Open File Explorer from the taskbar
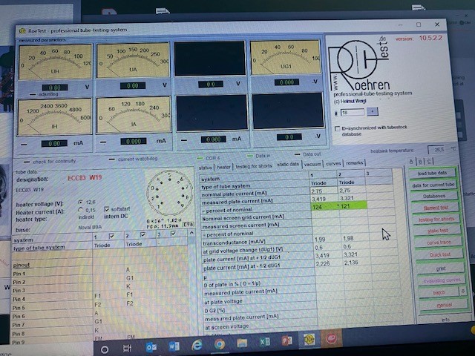The width and height of the screenshot is (475, 356). (x=242, y=343)
